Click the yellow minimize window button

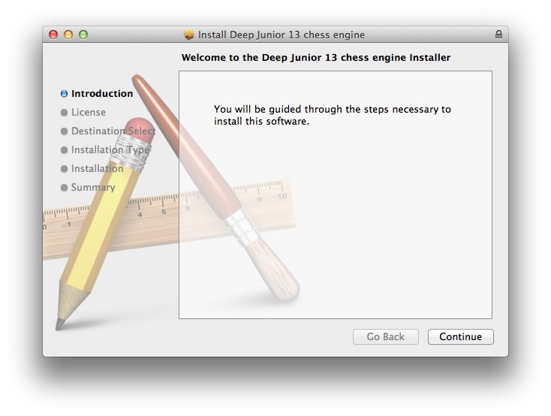point(68,35)
